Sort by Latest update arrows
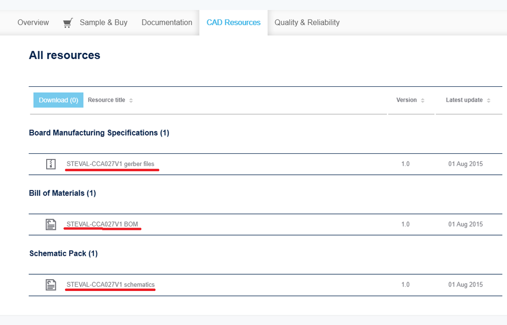Viewport: 507px width, 325px height. (x=489, y=101)
